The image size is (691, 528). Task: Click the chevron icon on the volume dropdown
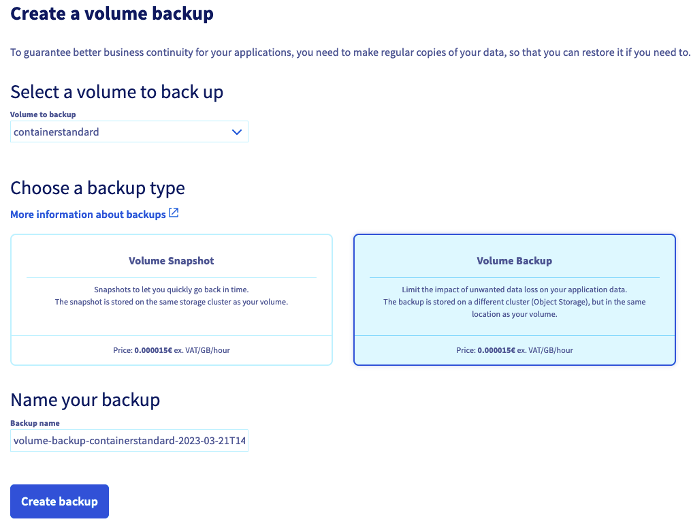click(x=236, y=131)
